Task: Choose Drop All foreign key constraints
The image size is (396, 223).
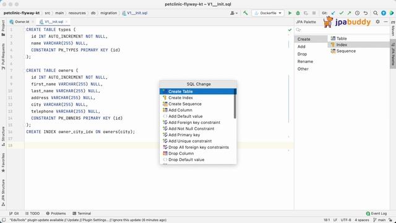Action: pos(197,147)
